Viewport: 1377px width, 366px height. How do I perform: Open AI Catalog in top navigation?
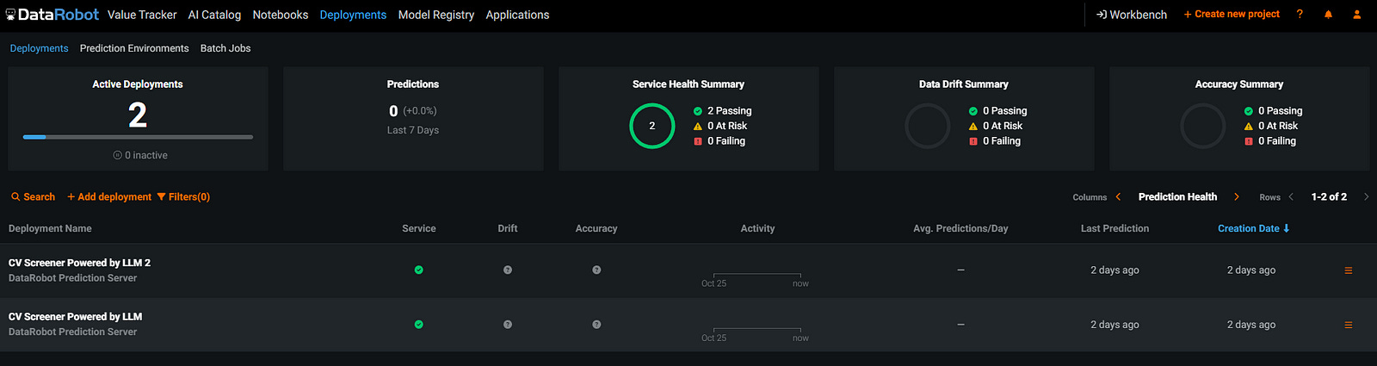(214, 15)
